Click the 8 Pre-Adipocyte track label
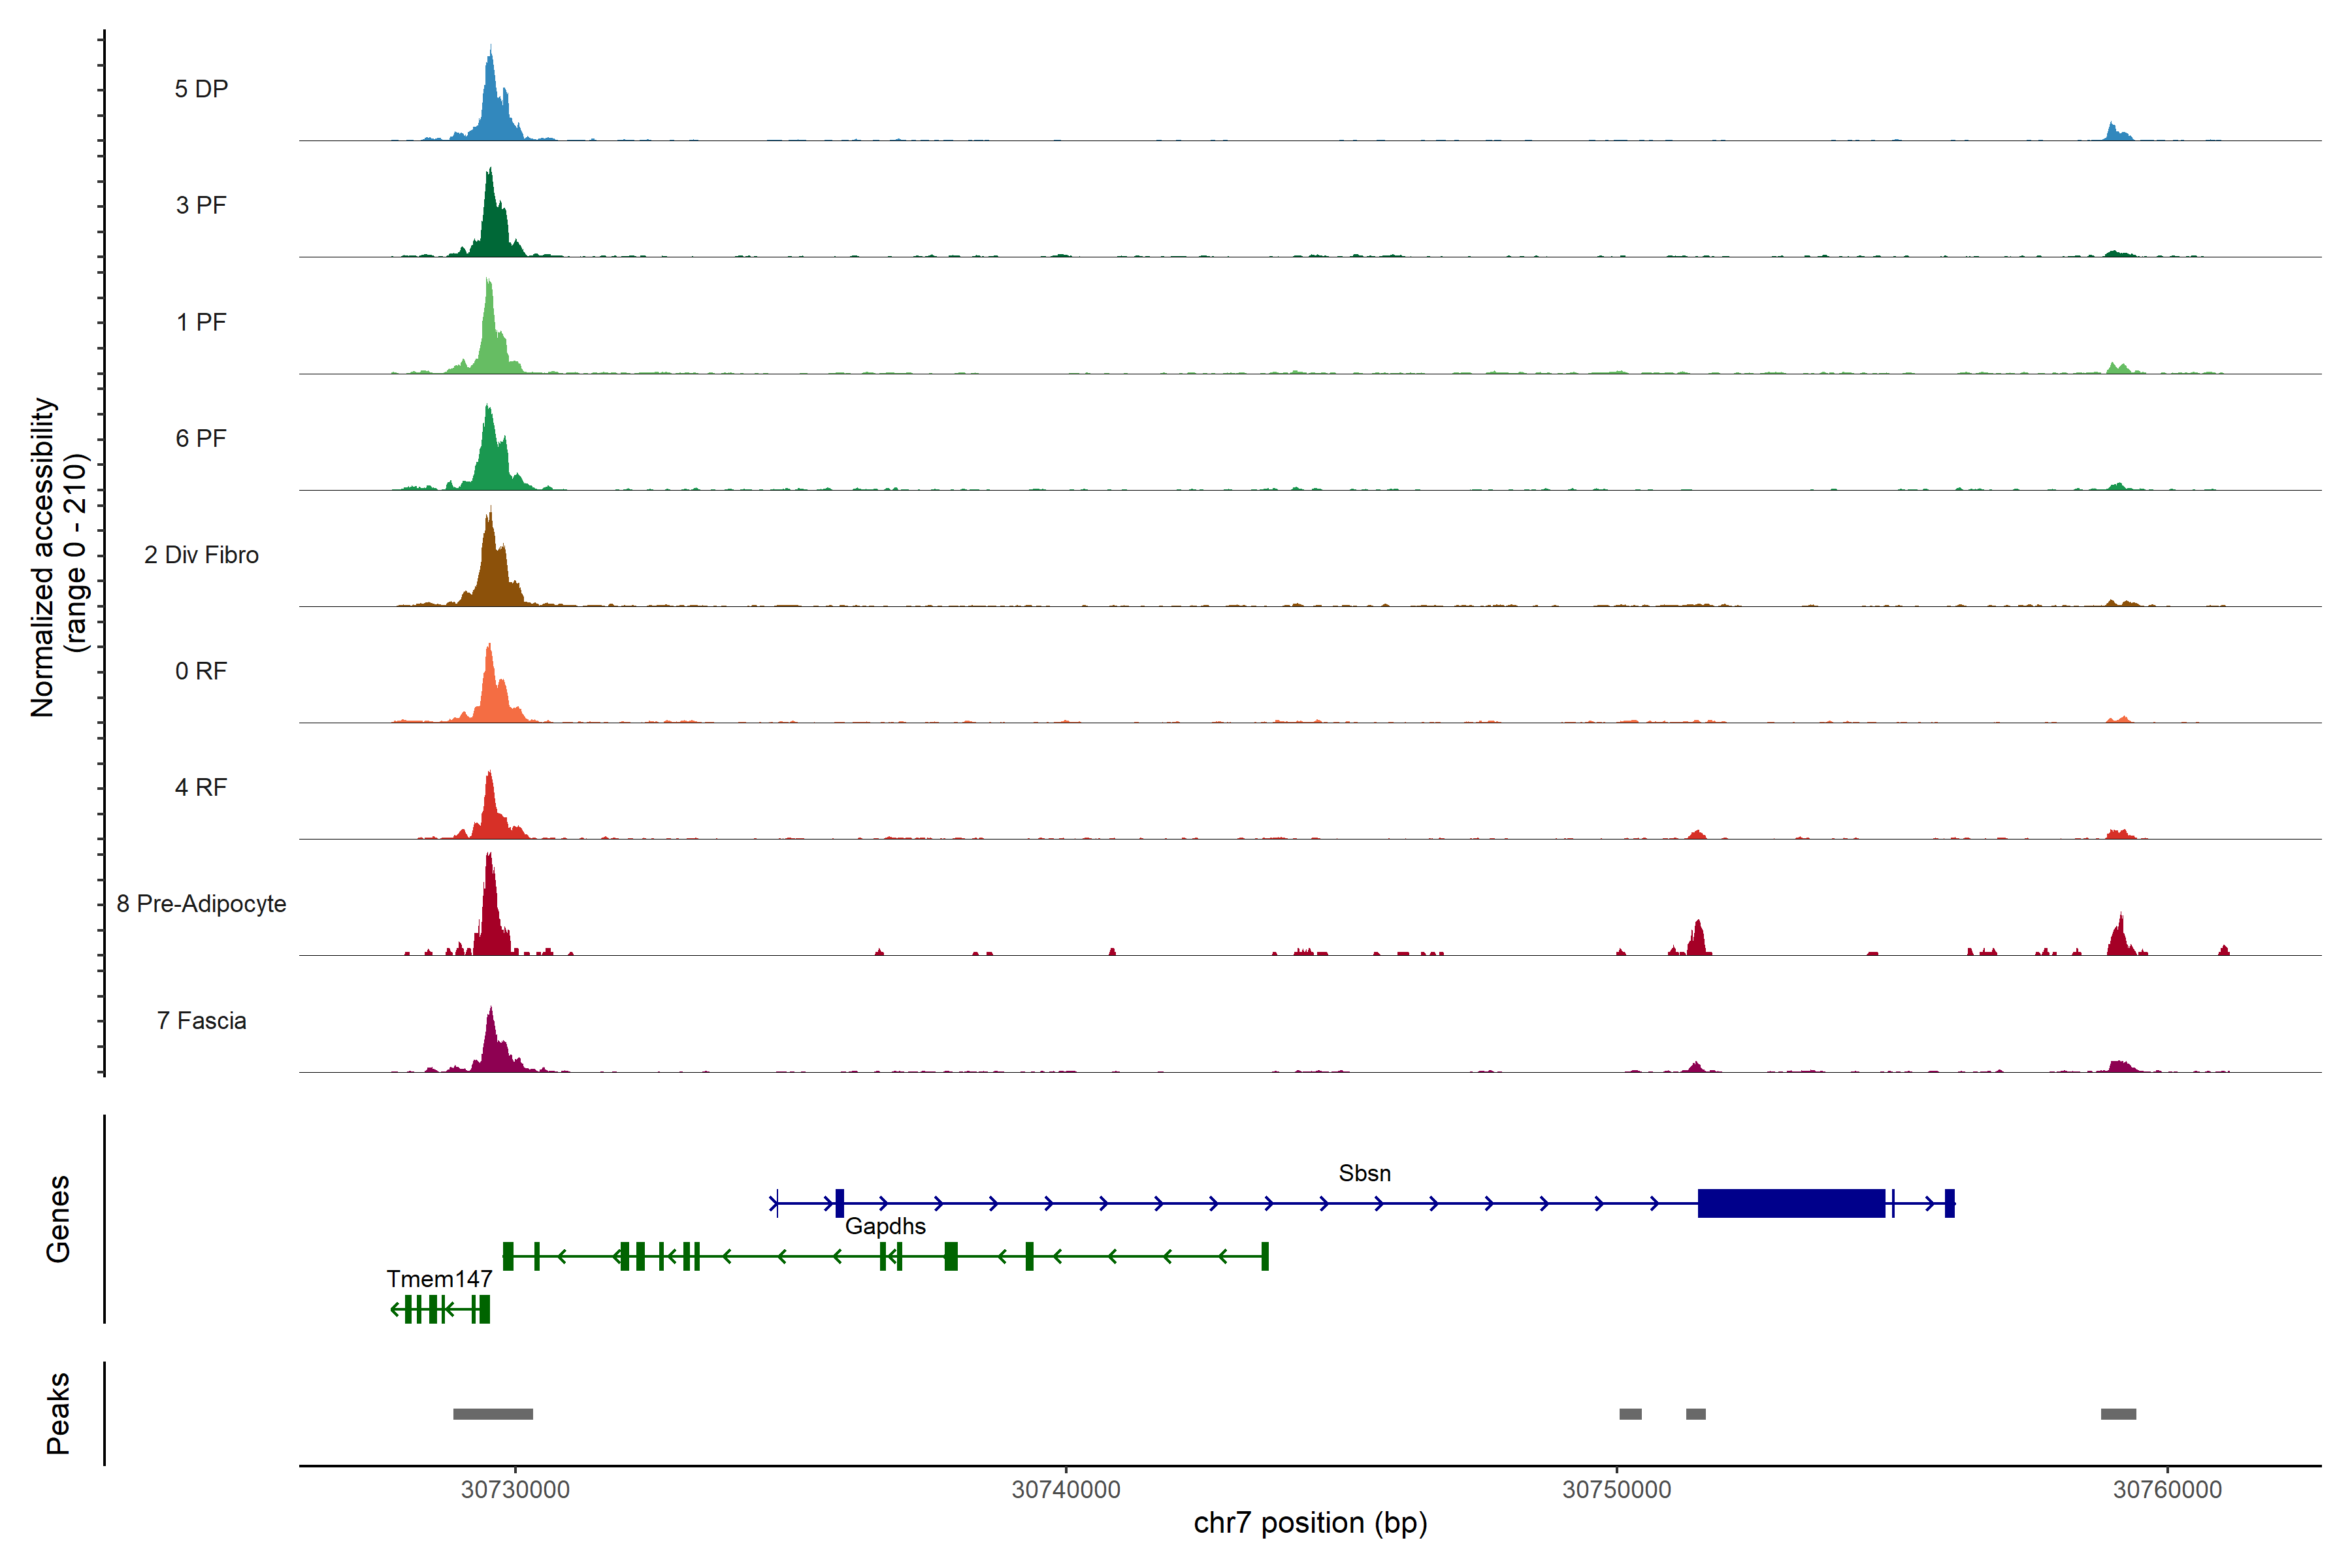This screenshot has height=1568, width=2352. (201, 904)
